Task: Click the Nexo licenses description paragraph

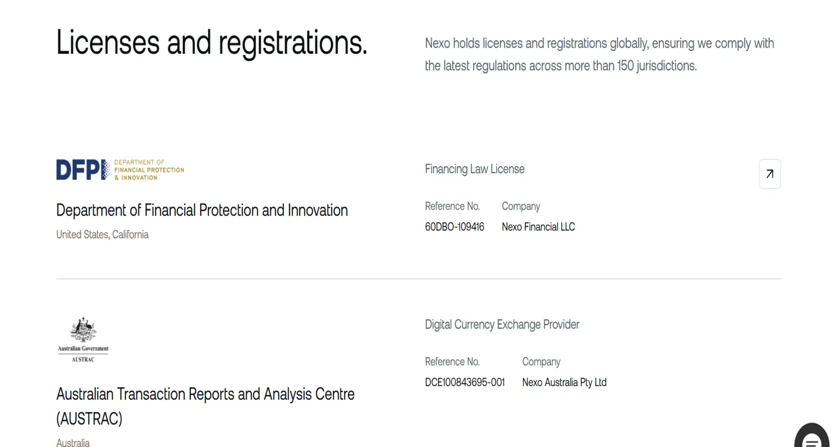Action: (x=599, y=54)
